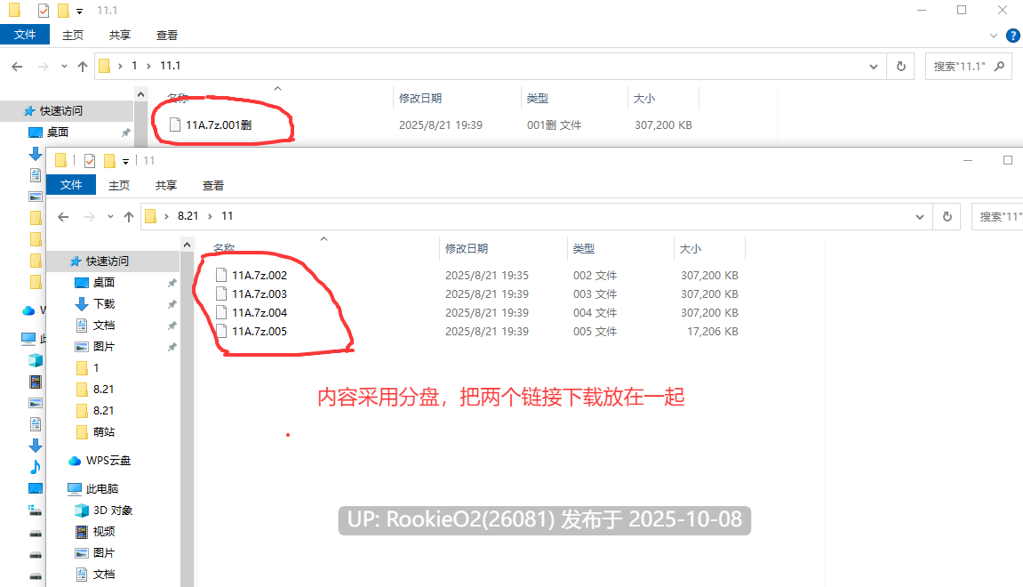The width and height of the screenshot is (1023, 587).
Task: Sort by 修改日期 in the 11.1 window
Action: tap(420, 99)
